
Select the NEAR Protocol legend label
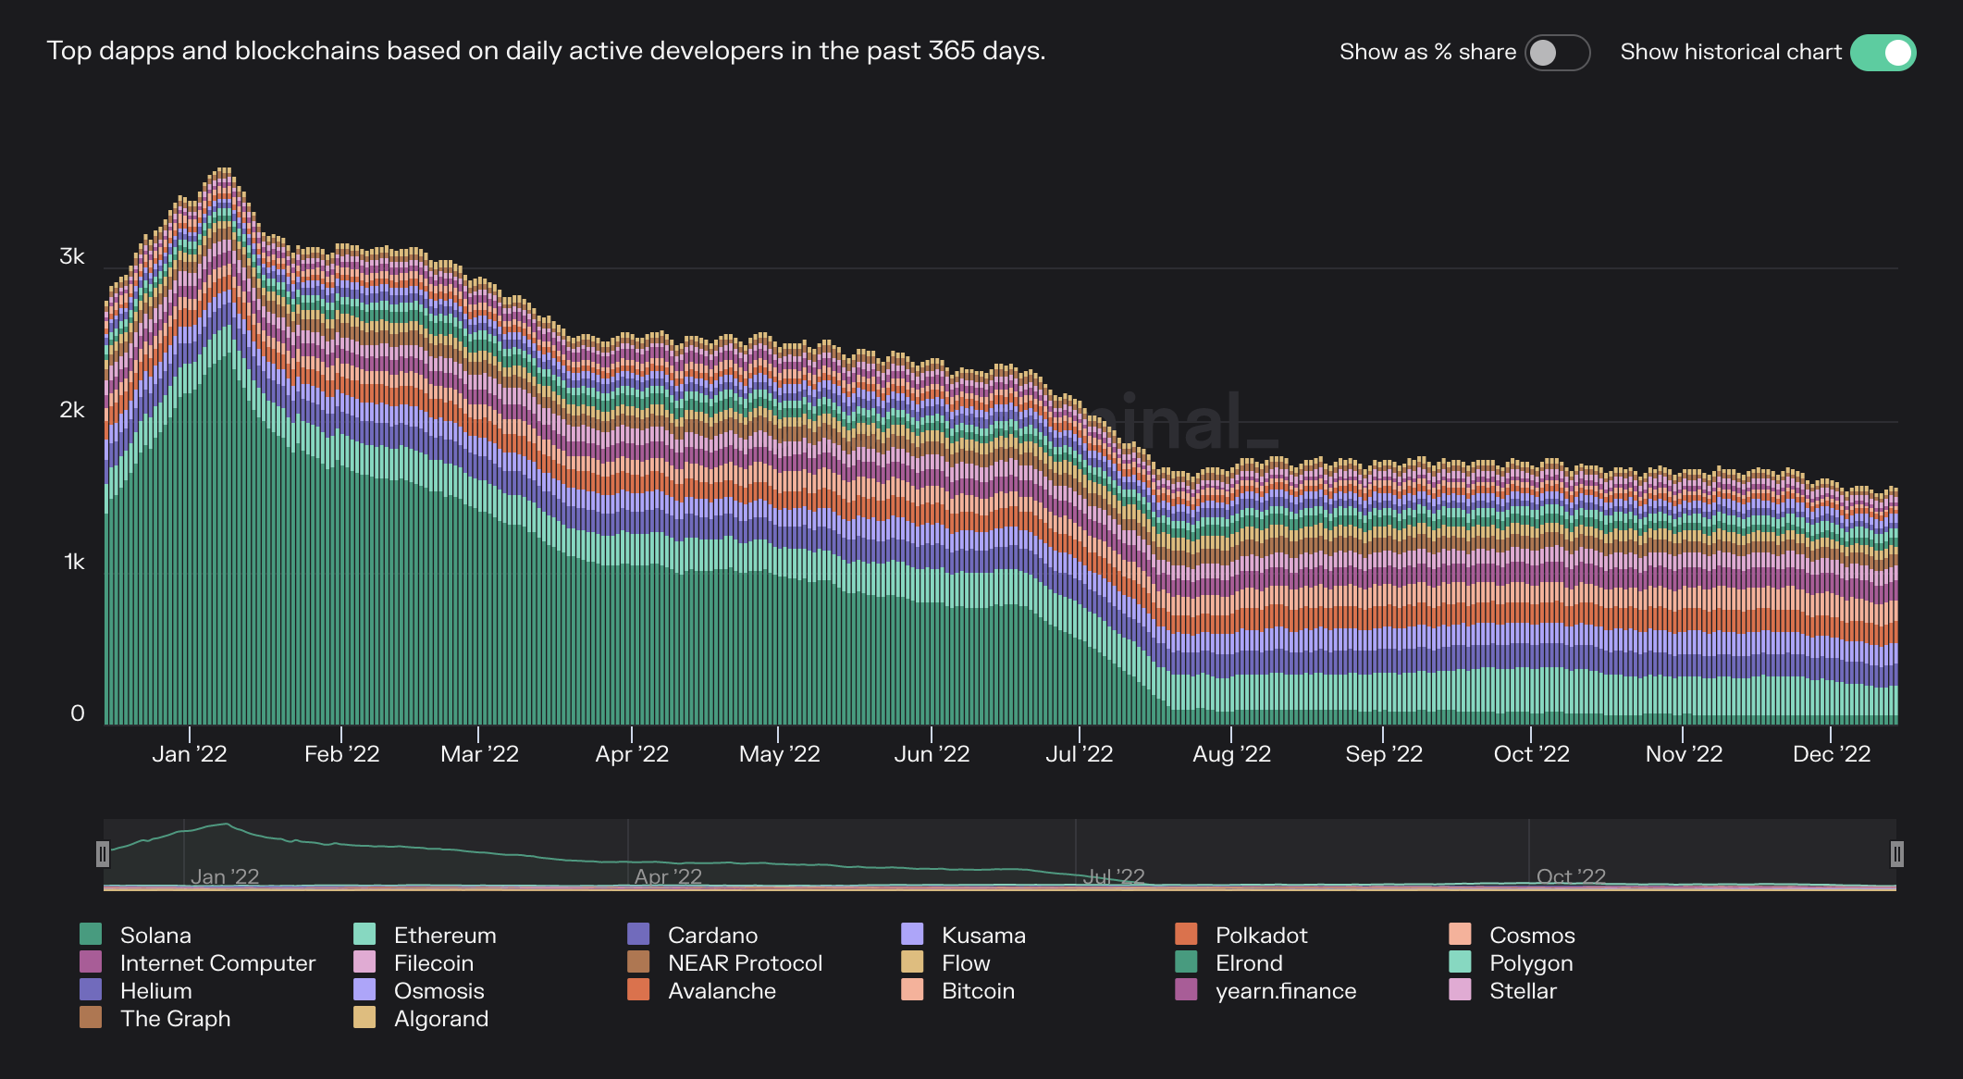745,963
